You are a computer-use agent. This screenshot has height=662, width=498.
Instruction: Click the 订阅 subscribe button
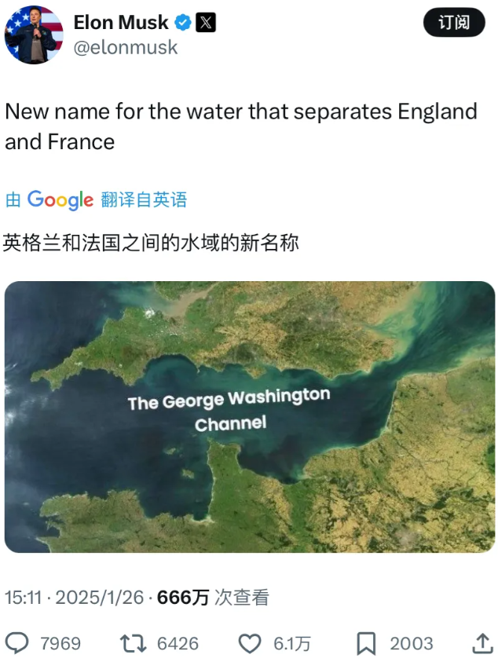point(454,22)
